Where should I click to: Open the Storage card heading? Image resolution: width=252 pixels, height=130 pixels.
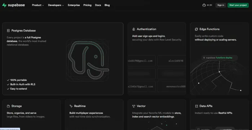click(16, 106)
